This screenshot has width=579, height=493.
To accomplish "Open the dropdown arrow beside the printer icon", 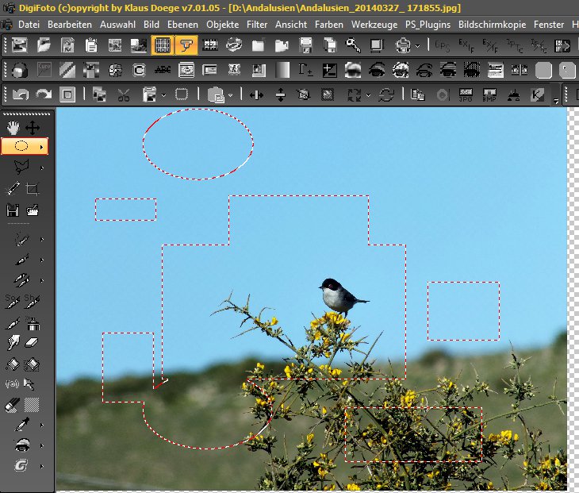I will click(417, 45).
